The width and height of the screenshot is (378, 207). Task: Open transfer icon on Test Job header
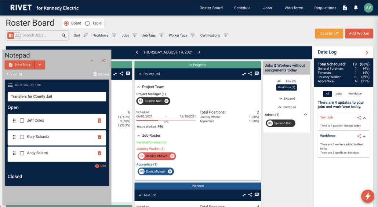(244, 195)
